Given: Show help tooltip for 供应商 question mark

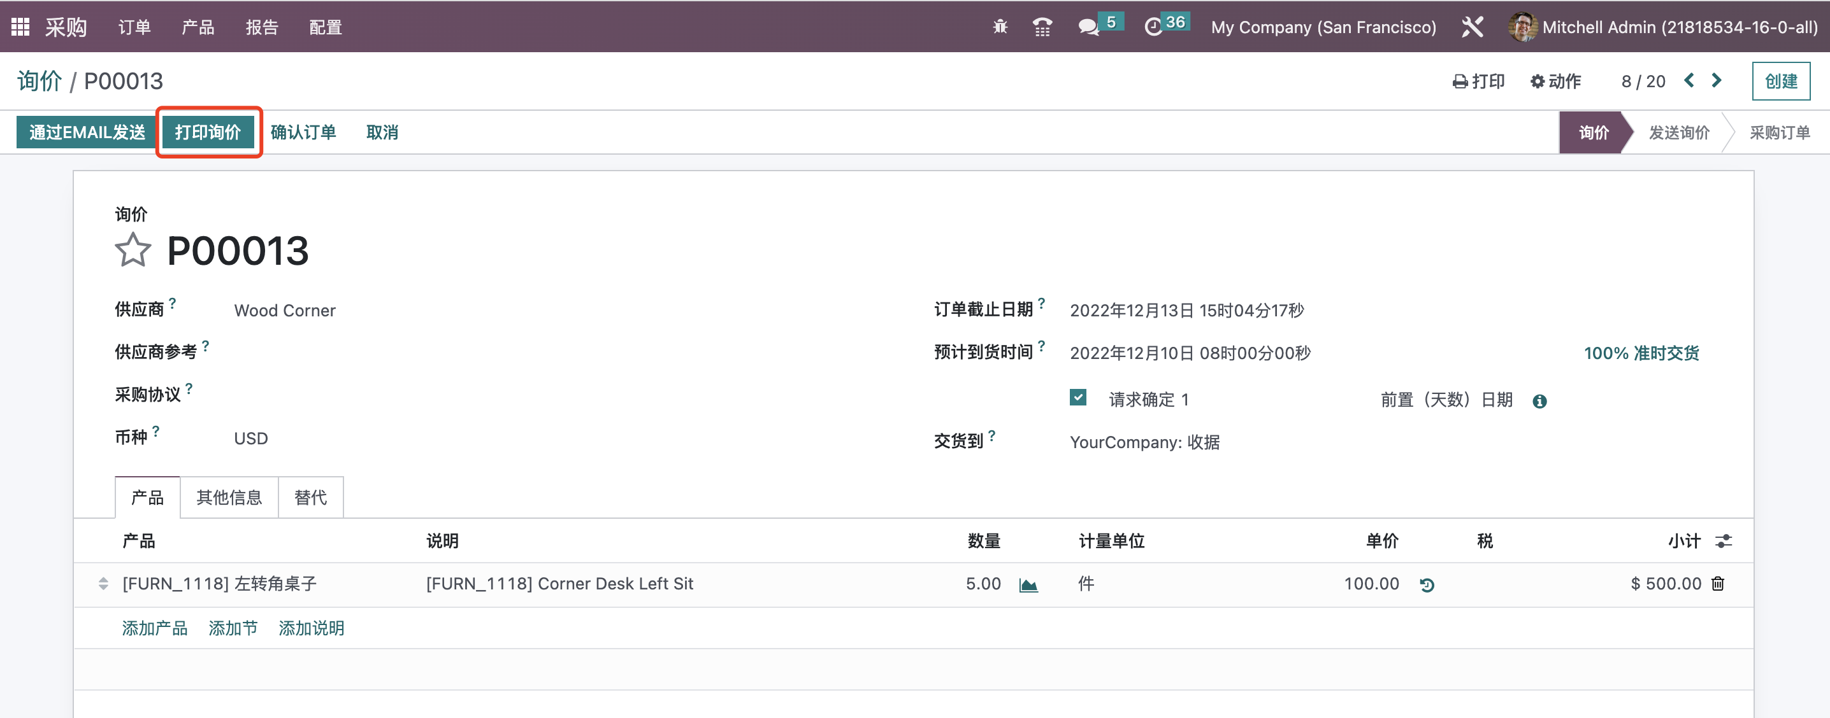Looking at the screenshot, I should pos(173,302).
